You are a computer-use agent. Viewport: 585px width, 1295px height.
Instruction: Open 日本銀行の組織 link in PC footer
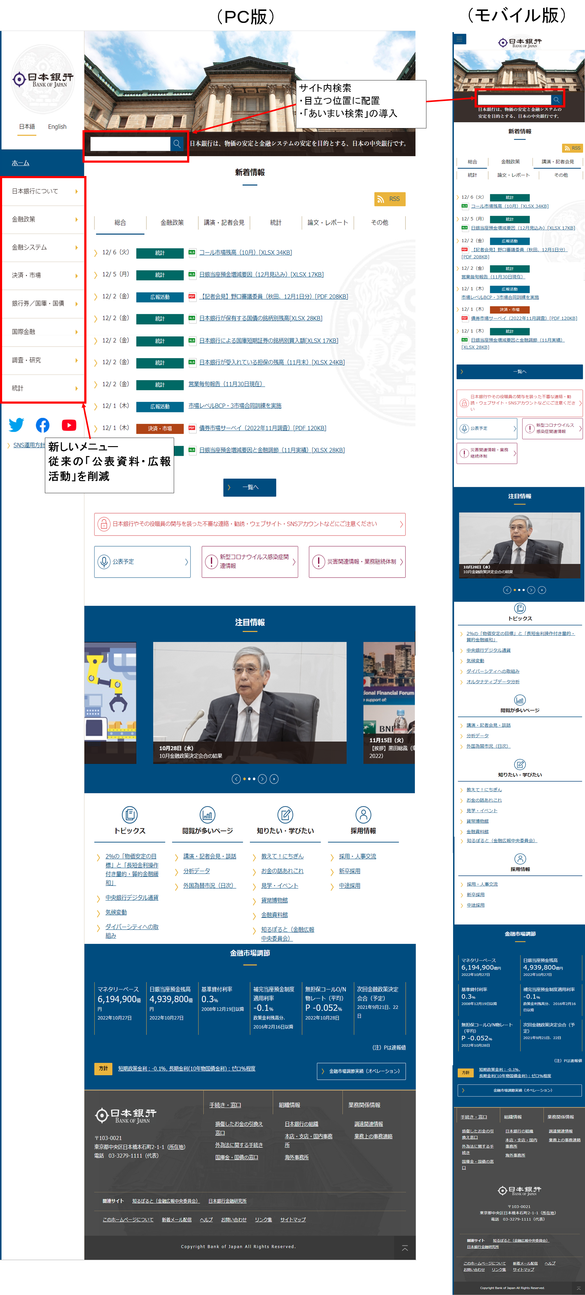click(301, 1124)
